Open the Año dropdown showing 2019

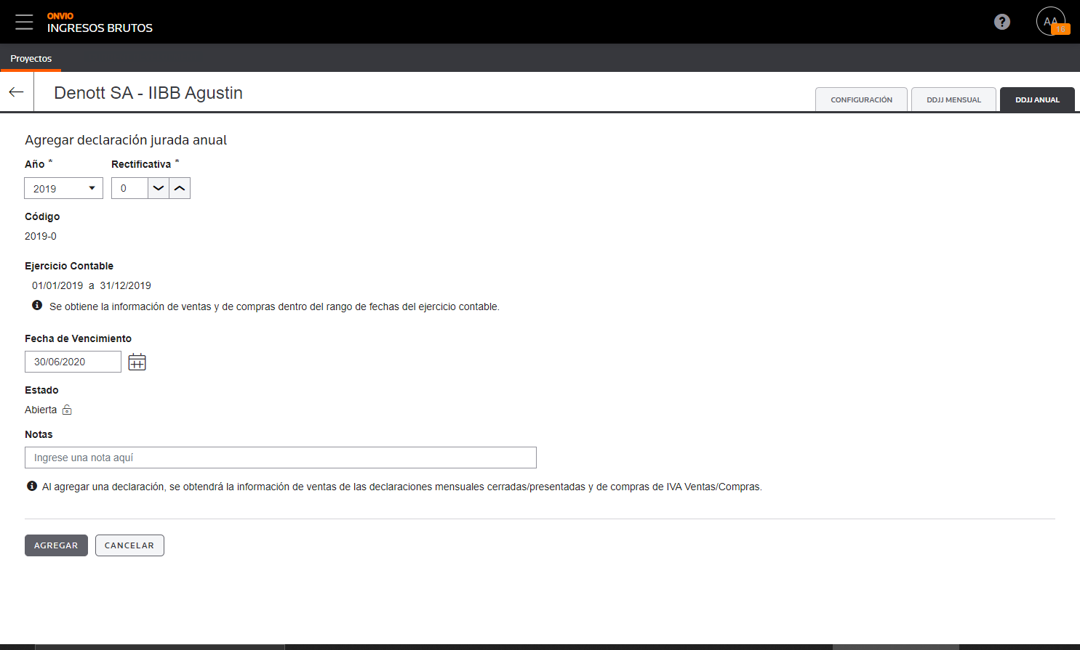pos(64,188)
